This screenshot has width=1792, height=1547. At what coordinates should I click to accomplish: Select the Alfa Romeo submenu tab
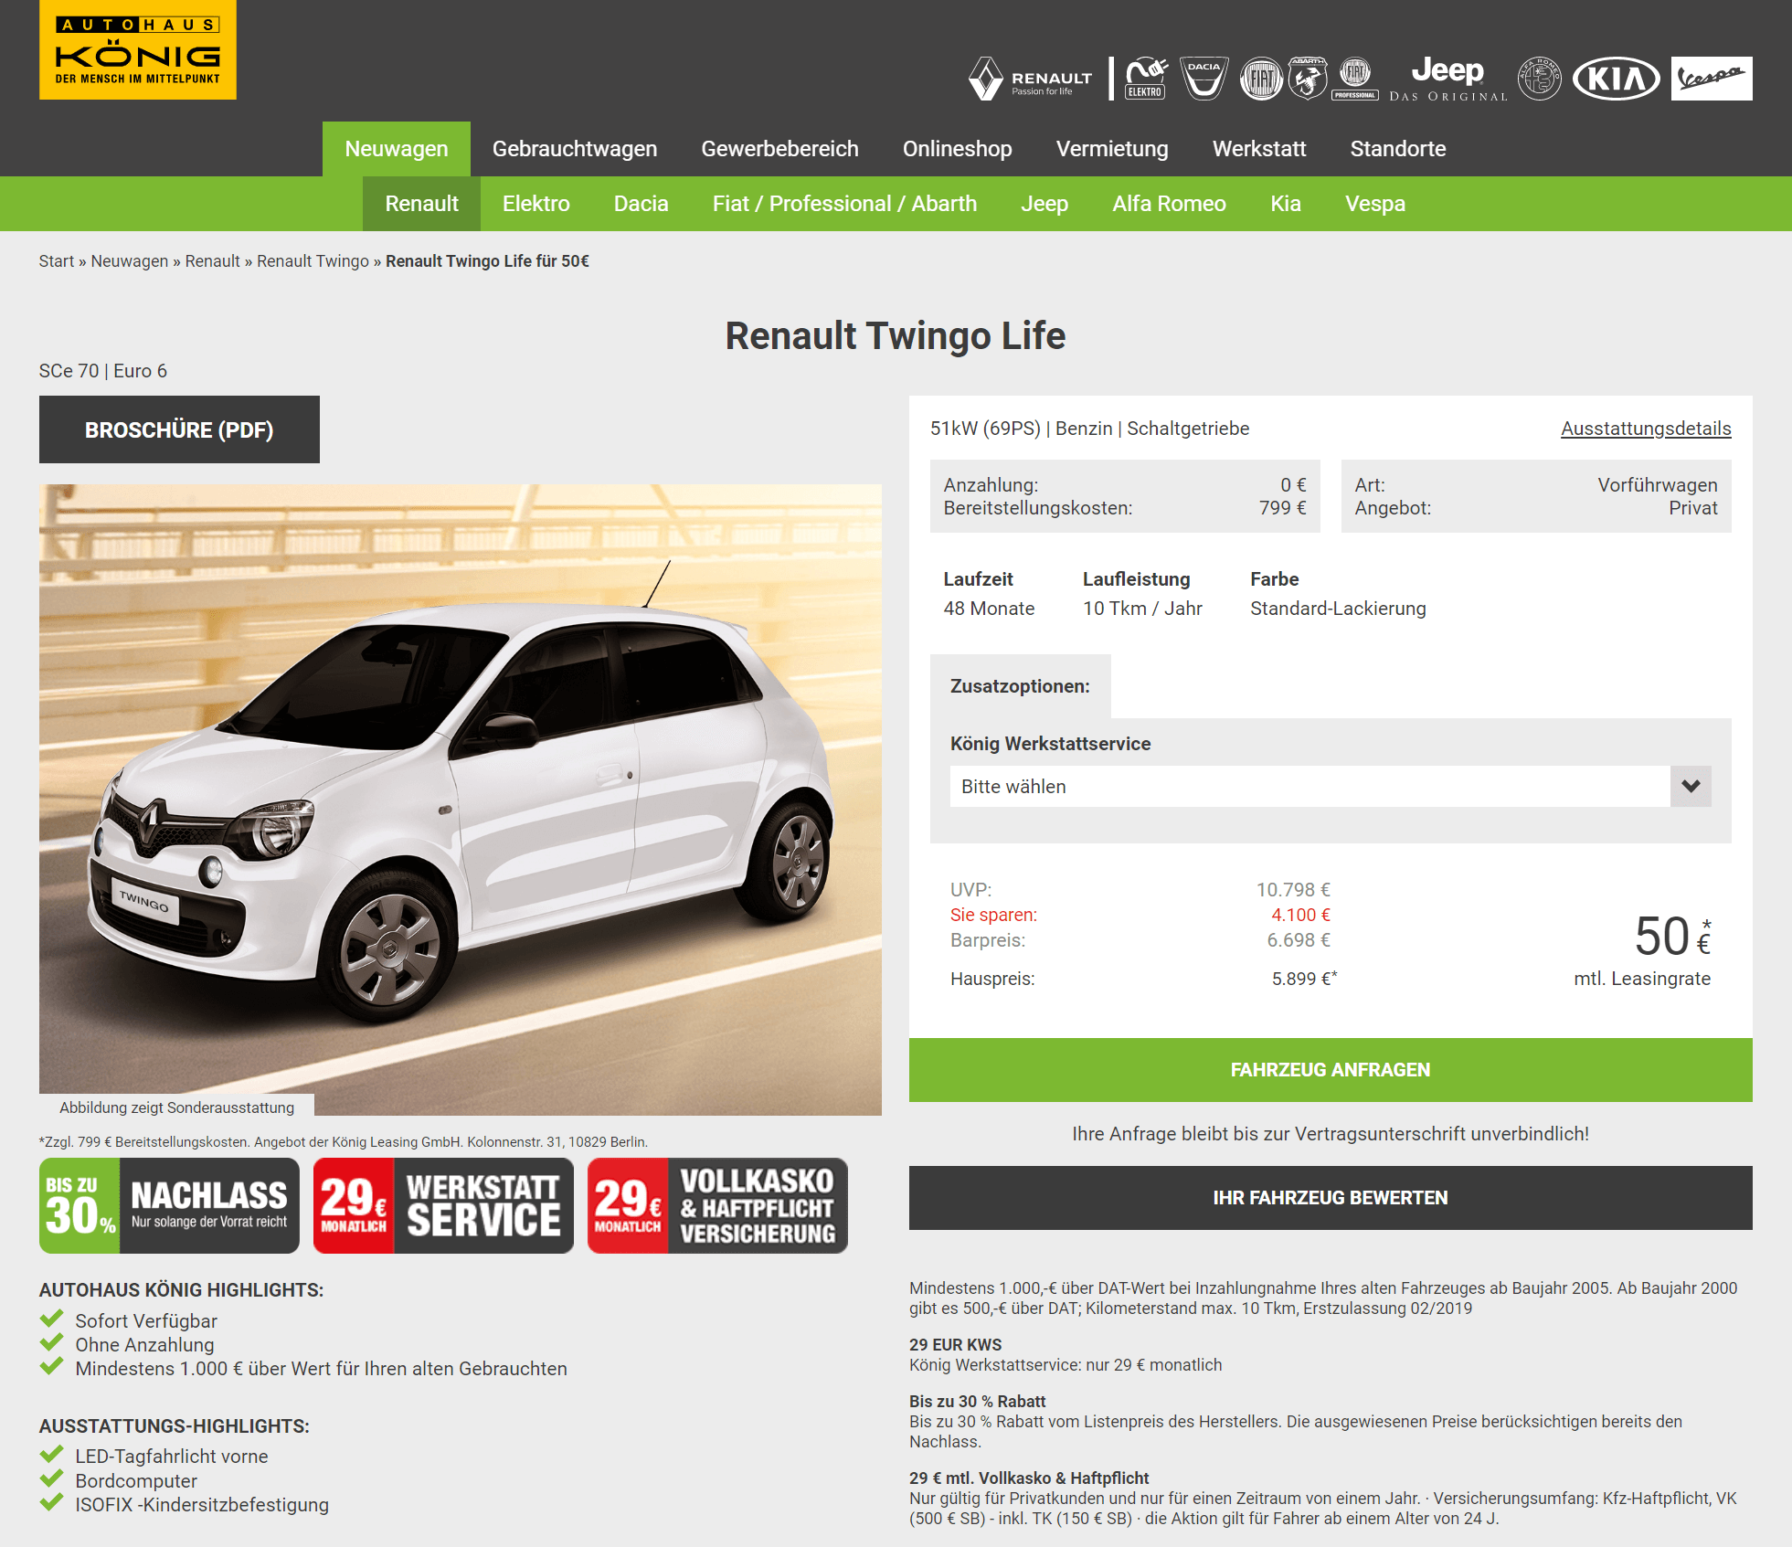[x=1169, y=204]
